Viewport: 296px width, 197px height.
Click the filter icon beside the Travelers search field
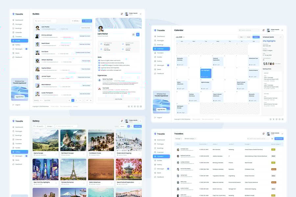tap(272, 139)
